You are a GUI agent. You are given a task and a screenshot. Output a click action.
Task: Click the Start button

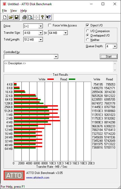click(x=109, y=57)
